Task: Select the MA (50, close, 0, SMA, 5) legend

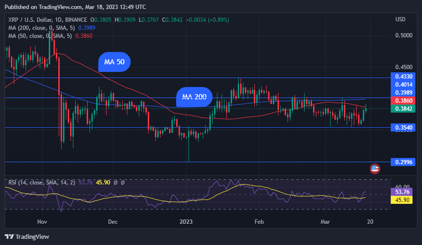Action: point(40,36)
